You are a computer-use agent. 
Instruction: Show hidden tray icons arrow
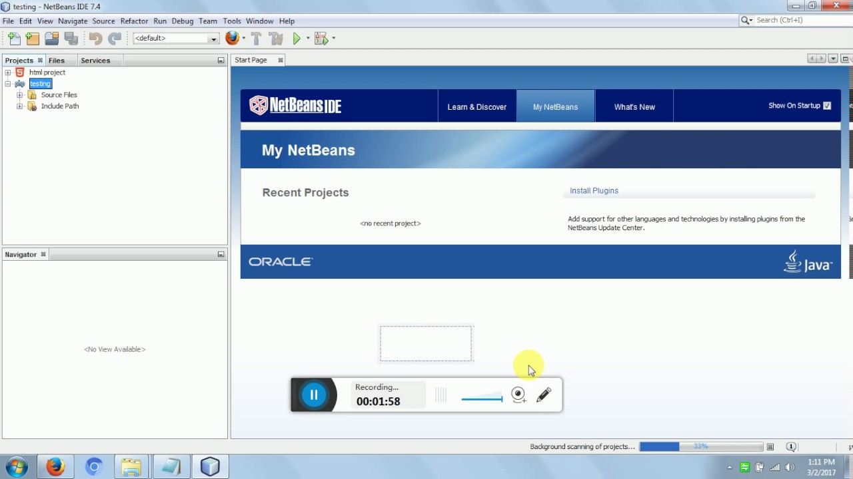pyautogui.click(x=730, y=467)
